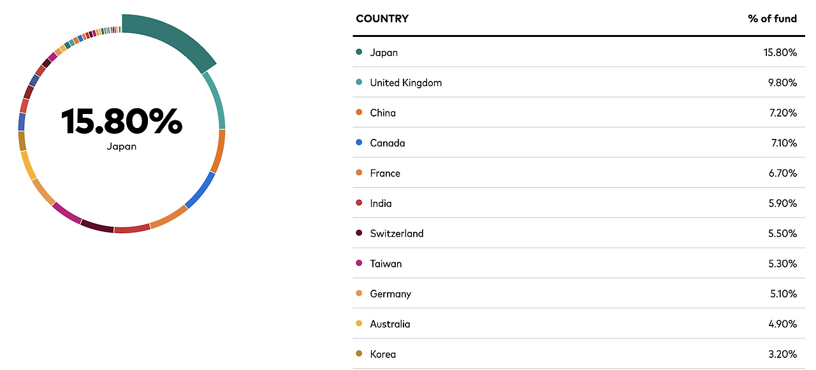Select the yellow Australia donut segment
This screenshot has height=370, width=816.
29,166
